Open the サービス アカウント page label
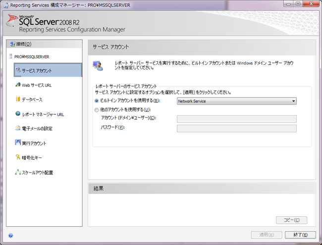 (37, 71)
